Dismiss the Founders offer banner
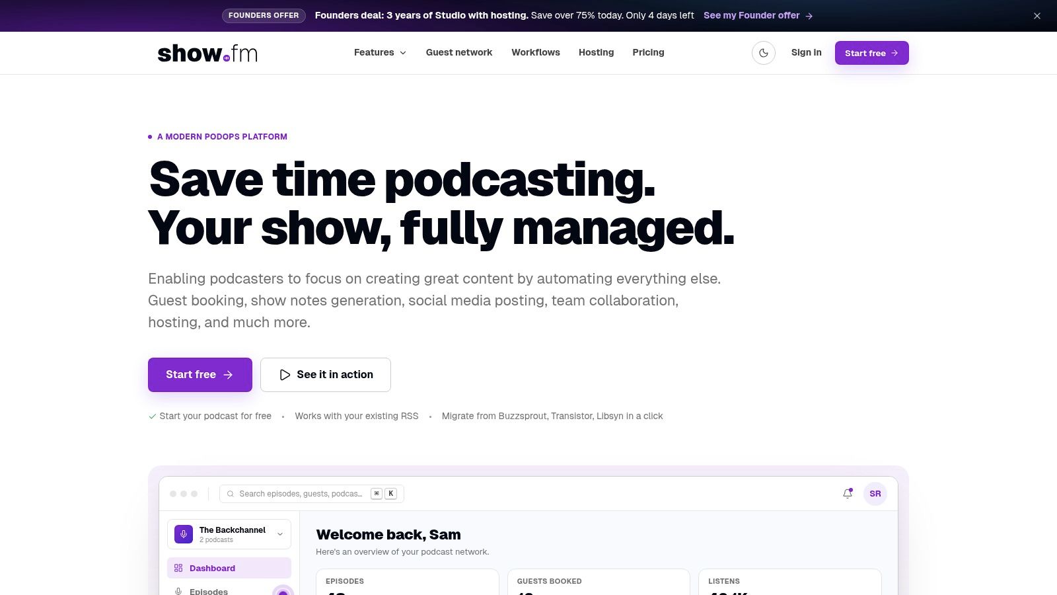This screenshot has width=1057, height=595. [1037, 16]
